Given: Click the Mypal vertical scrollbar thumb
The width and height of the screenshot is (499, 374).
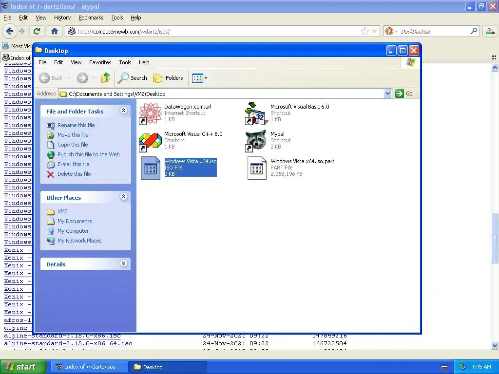Looking at the screenshot, I should (x=495, y=238).
